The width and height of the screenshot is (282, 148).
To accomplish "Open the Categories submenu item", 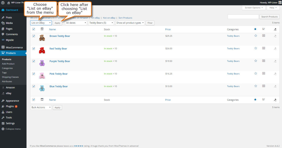I will [7, 68].
